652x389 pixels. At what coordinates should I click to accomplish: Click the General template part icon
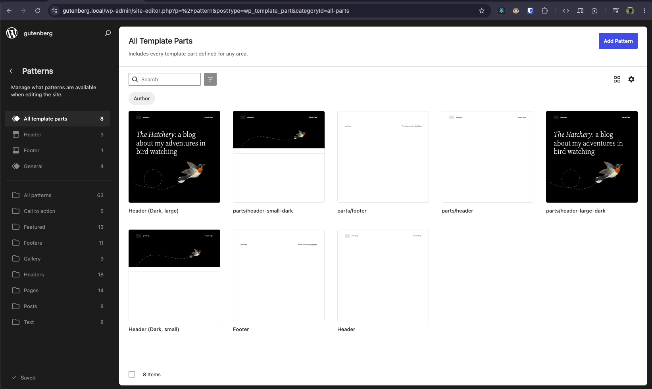[x=16, y=166]
